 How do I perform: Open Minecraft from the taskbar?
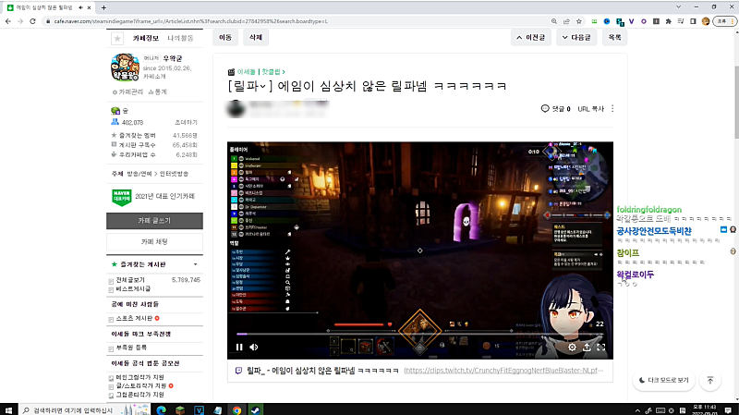pyautogui.click(x=180, y=410)
